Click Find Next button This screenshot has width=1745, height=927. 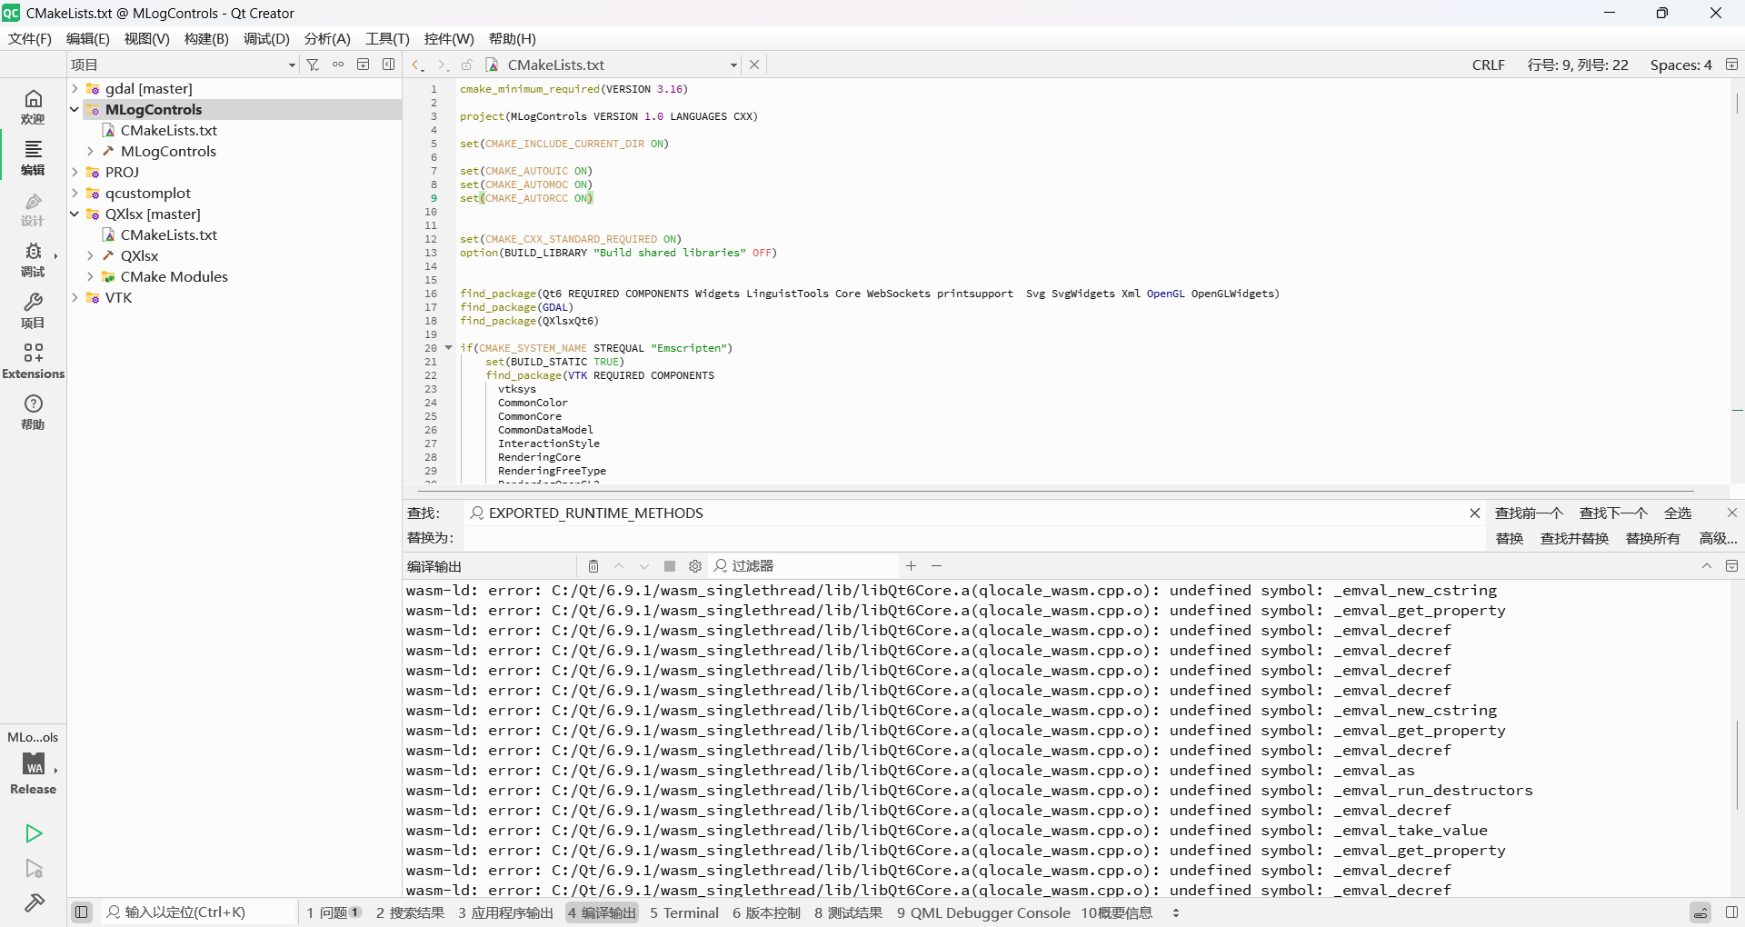pyautogui.click(x=1613, y=513)
